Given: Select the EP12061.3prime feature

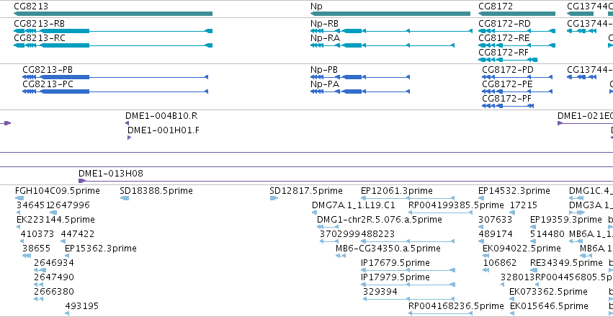Looking at the screenshot, I should [408, 198].
